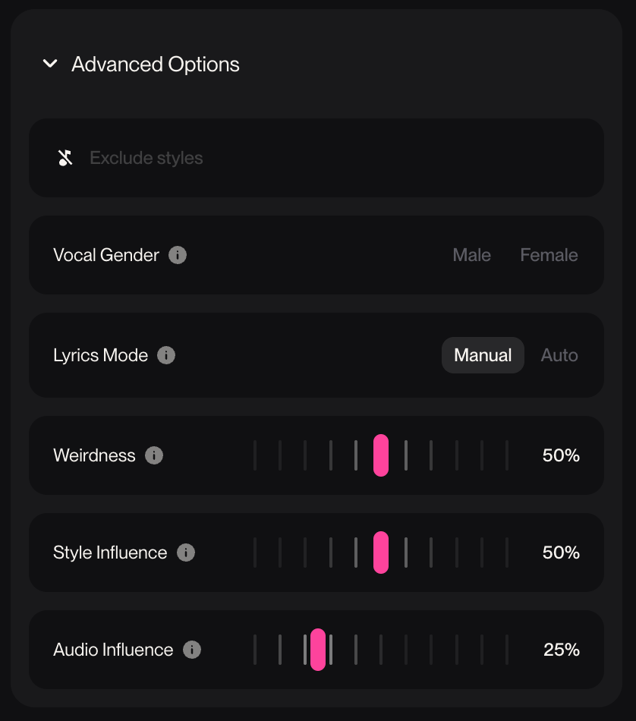The image size is (636, 721).
Task: Click the Weirdness slider's last tick mark
Action: pyautogui.click(x=507, y=455)
